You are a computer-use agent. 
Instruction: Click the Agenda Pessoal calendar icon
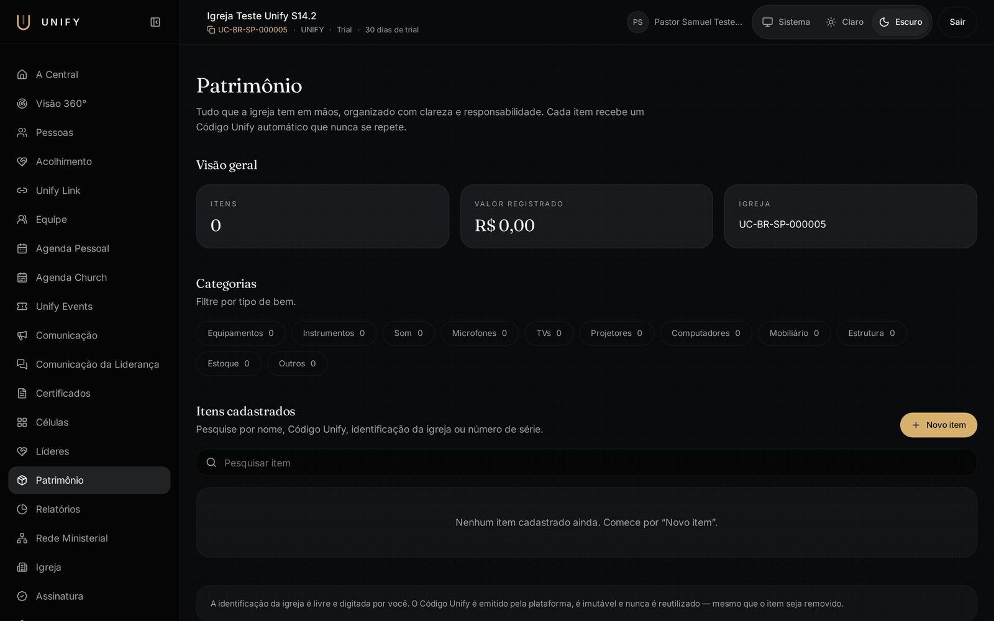[x=22, y=248]
